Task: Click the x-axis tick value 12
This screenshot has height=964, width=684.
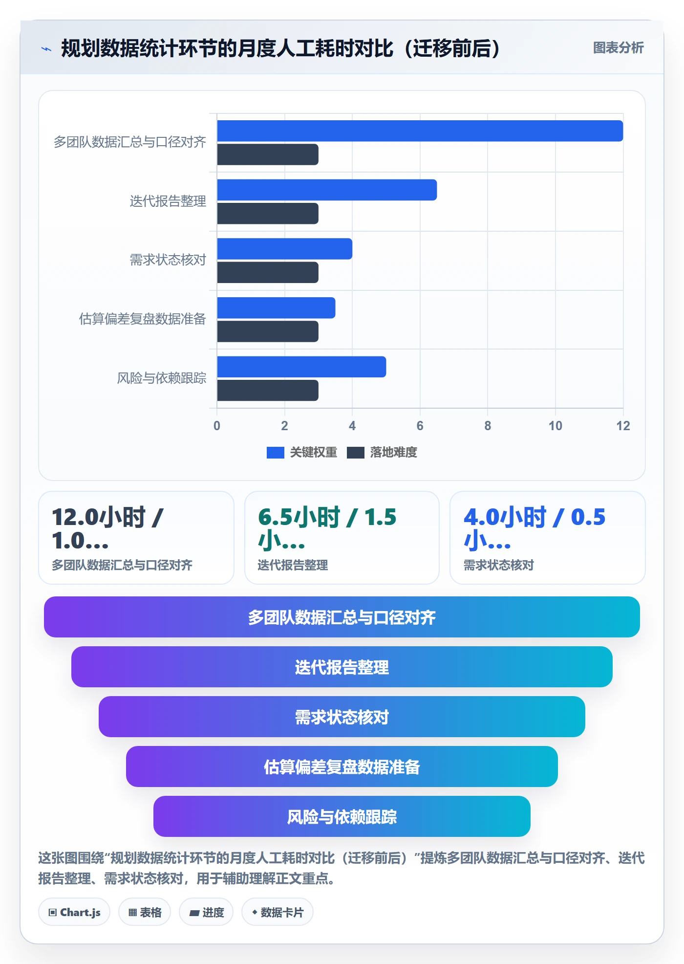Action: click(623, 426)
